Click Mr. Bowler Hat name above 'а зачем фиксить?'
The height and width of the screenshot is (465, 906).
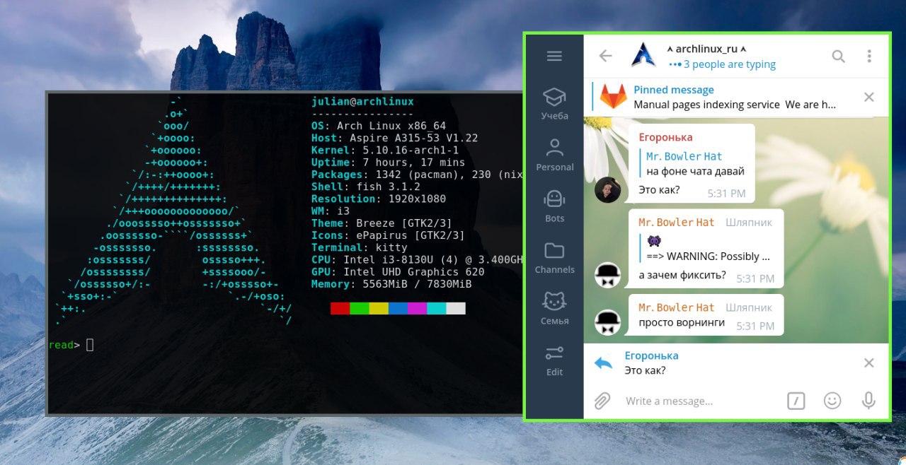pyautogui.click(x=677, y=223)
